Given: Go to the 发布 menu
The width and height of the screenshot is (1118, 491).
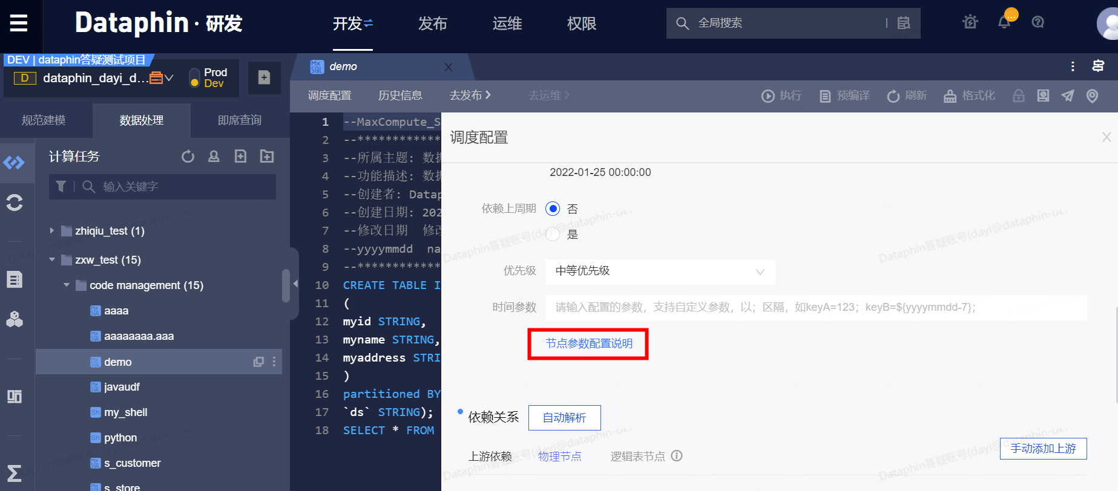Looking at the screenshot, I should [433, 24].
